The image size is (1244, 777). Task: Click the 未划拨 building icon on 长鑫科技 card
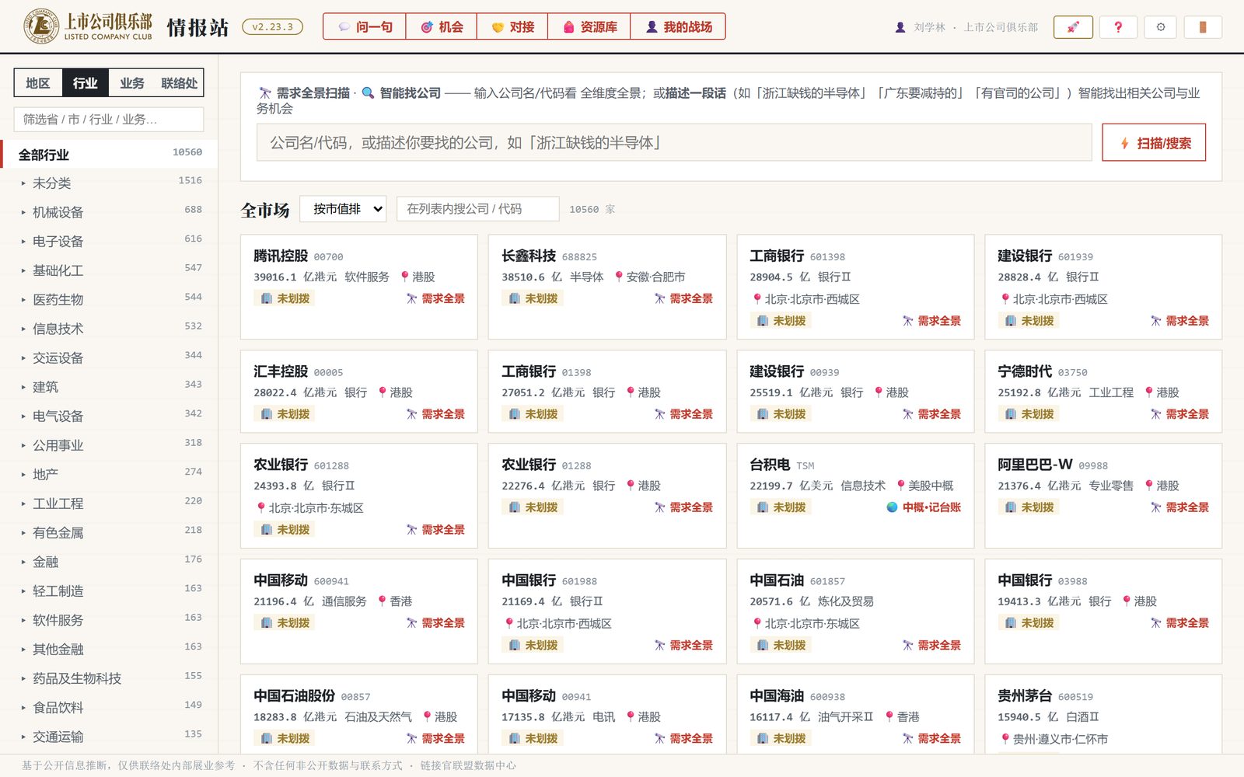514,298
